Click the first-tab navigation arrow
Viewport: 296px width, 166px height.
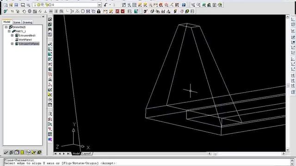[x=55, y=154]
